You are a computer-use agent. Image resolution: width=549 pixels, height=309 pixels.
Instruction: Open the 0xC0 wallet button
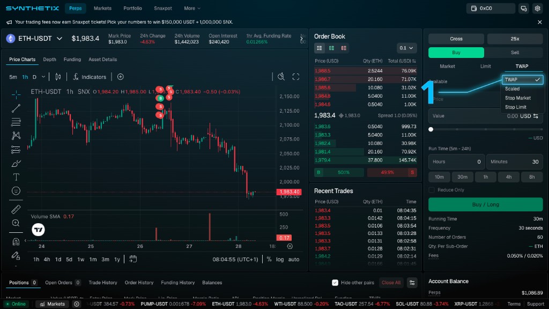[491, 9]
